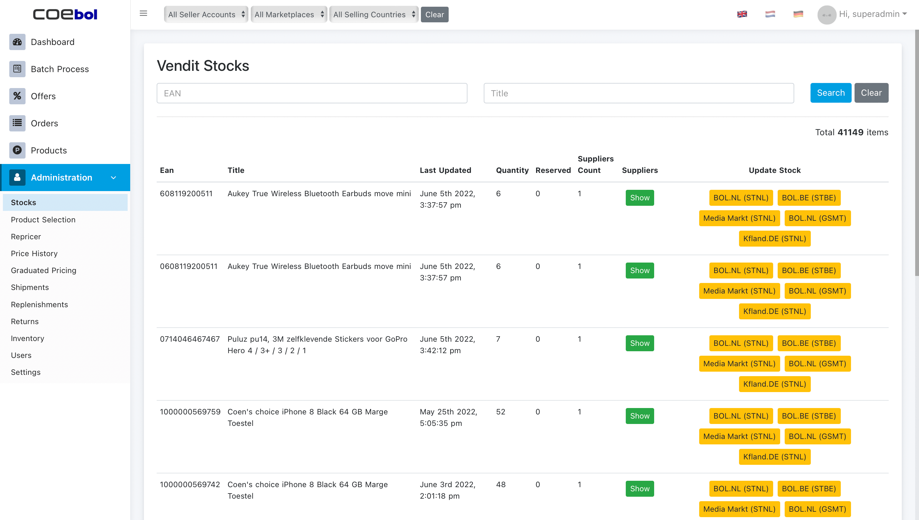Show suppliers for EAN 1000000569759

point(640,416)
